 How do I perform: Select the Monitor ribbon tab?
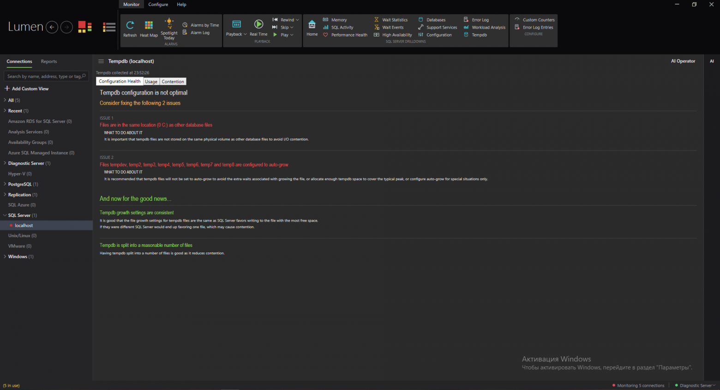[x=132, y=4]
